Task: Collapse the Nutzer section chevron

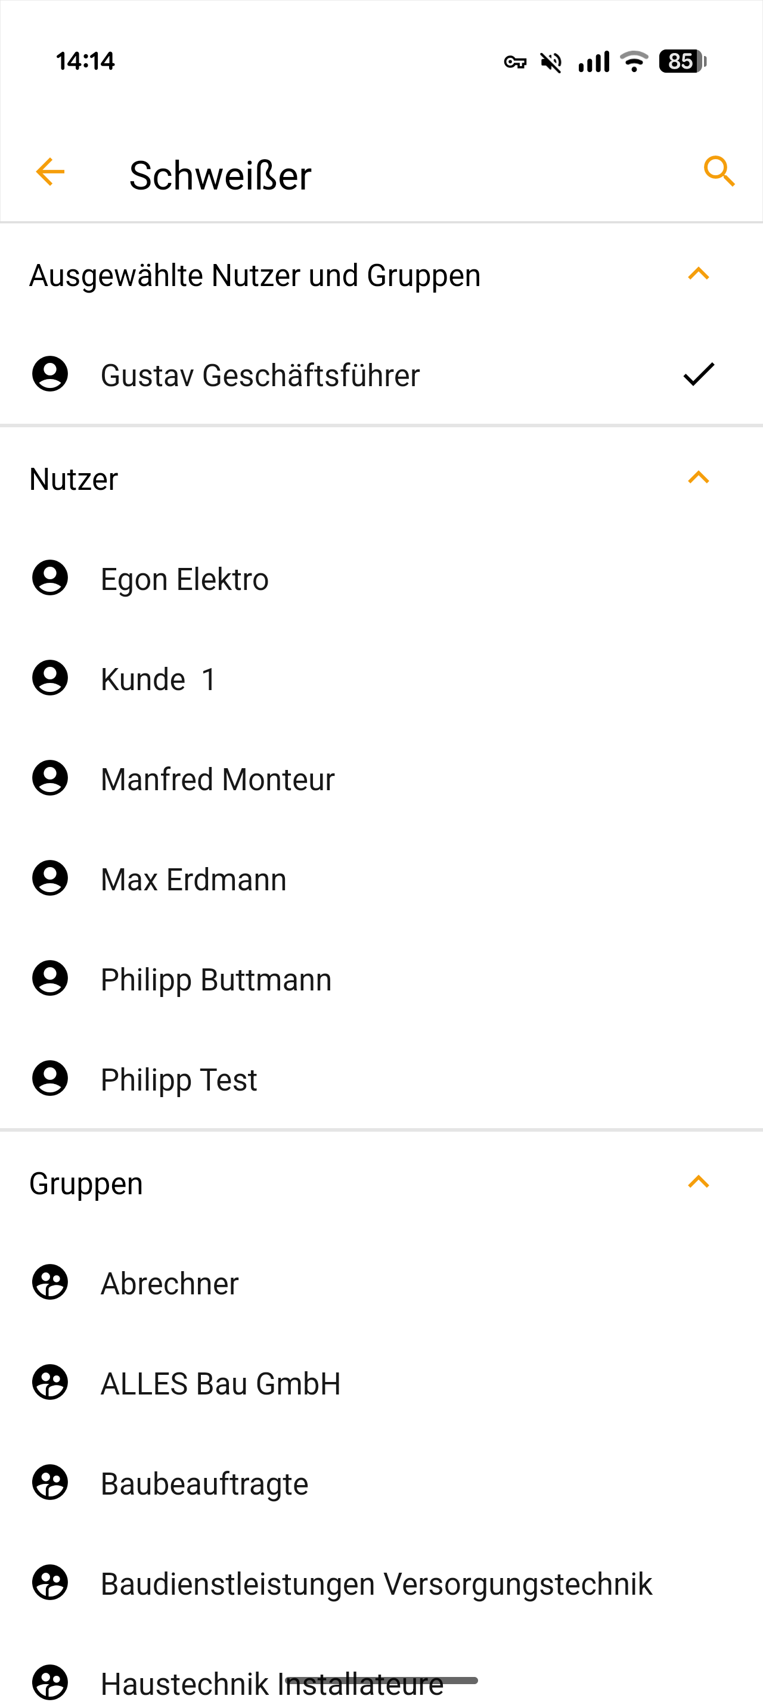Action: pos(698,478)
